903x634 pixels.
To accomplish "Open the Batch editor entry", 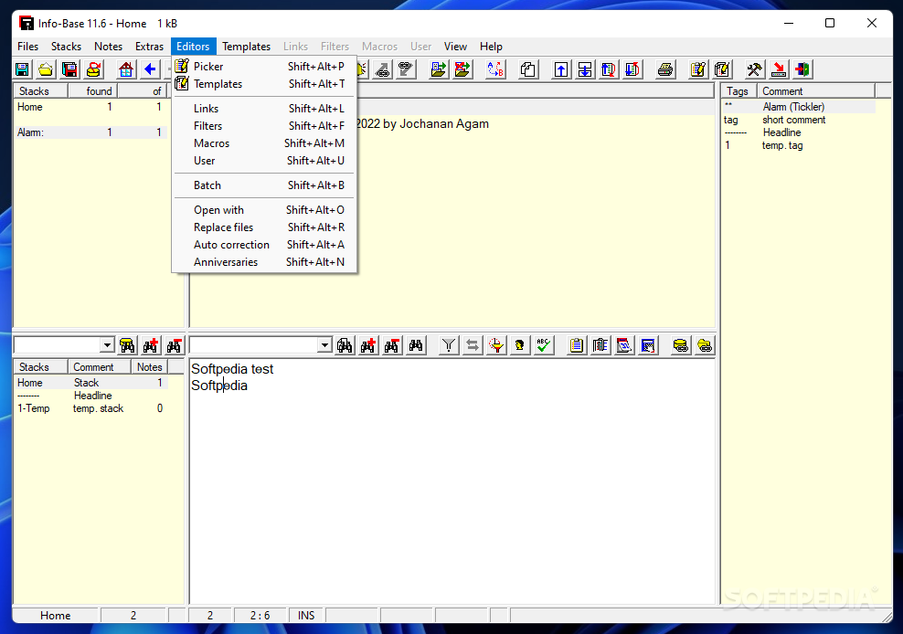I will point(264,185).
